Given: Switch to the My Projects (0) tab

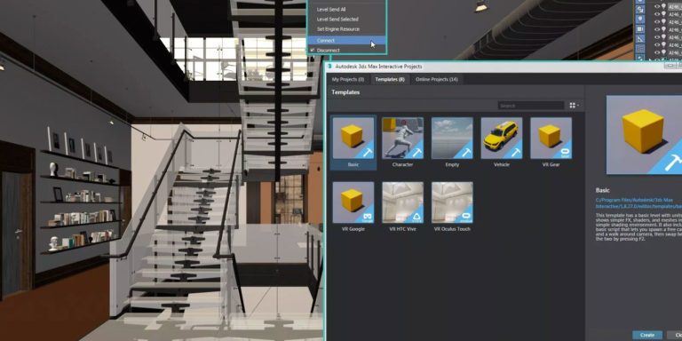Looking at the screenshot, I should click(347, 79).
